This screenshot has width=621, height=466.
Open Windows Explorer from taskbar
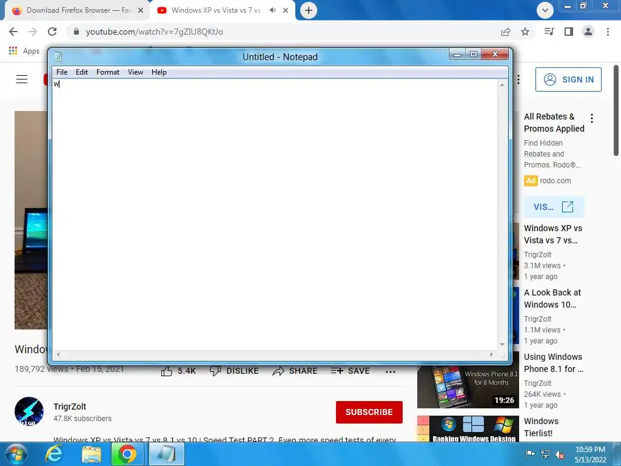point(92,454)
